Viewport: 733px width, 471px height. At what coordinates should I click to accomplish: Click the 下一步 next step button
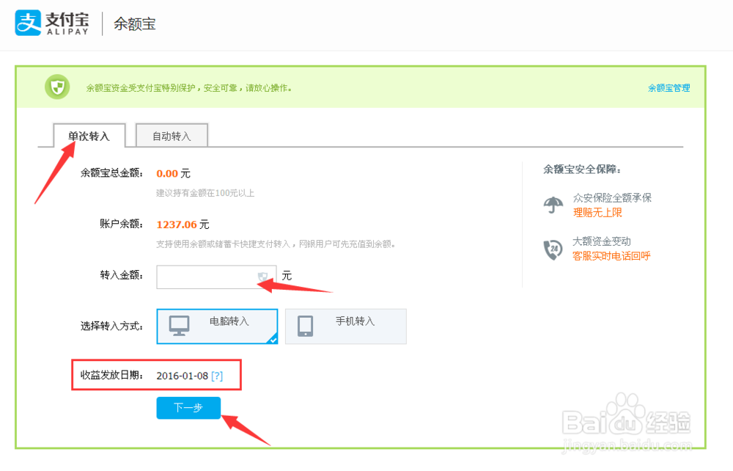pyautogui.click(x=188, y=408)
